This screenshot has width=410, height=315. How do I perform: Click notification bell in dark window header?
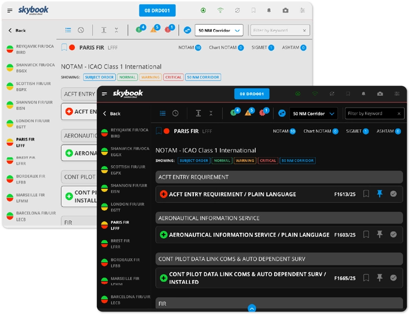click(x=363, y=94)
